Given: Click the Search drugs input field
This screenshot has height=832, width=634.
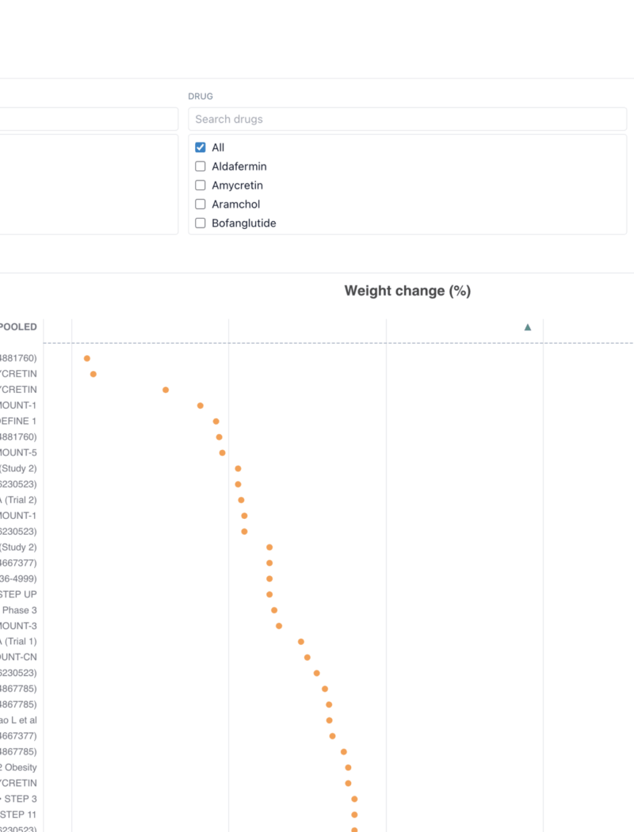Looking at the screenshot, I should tap(407, 119).
